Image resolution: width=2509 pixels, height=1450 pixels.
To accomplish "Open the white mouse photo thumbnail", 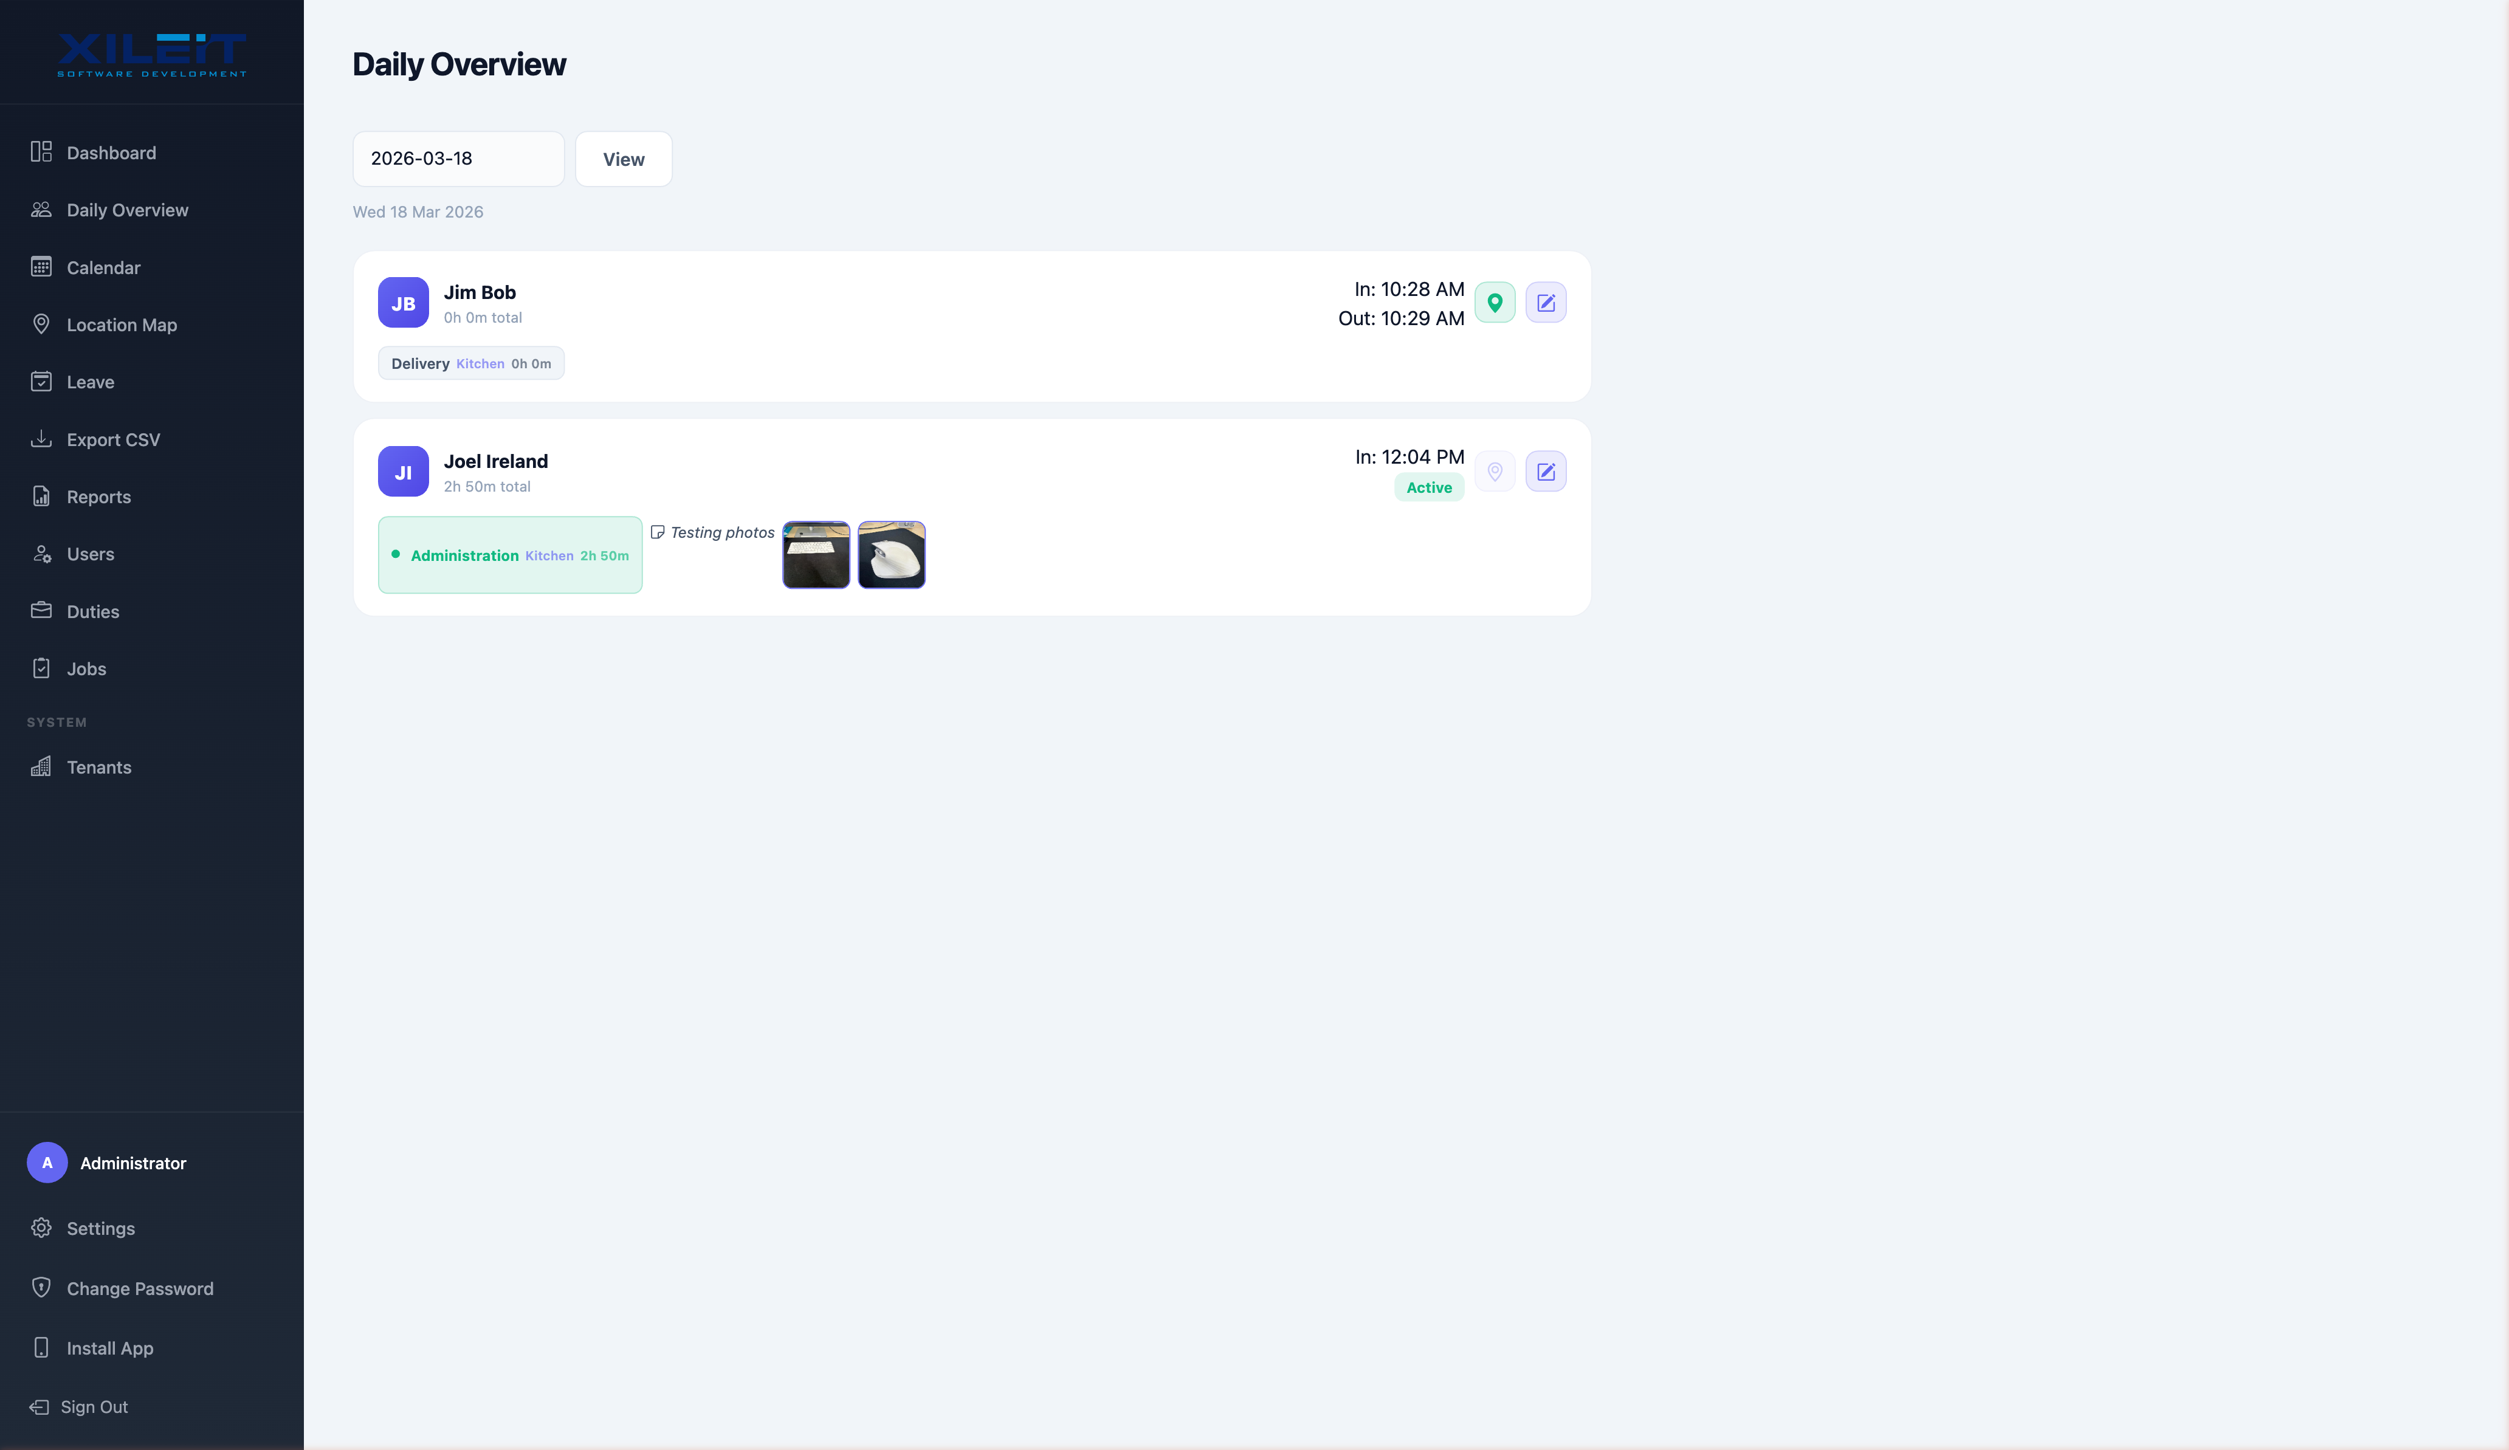I will [891, 554].
